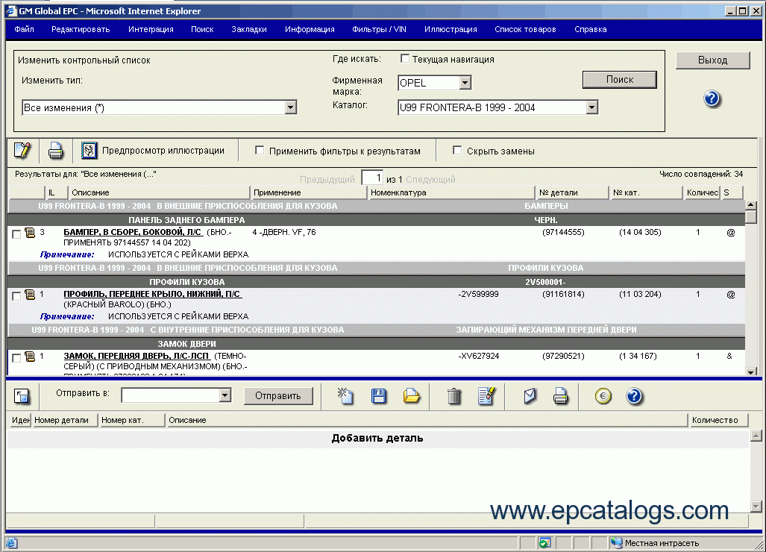Open ПРОФИЛЬ, ПЕРЕДНЕЕ КРЫЛО, НИЖНИЙ link
Screen dimensions: 766x552
[152, 294]
